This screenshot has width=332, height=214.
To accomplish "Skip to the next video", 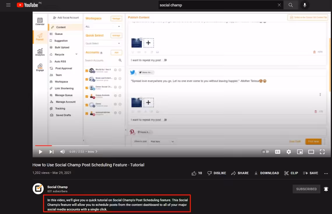I will pyautogui.click(x=52, y=152).
